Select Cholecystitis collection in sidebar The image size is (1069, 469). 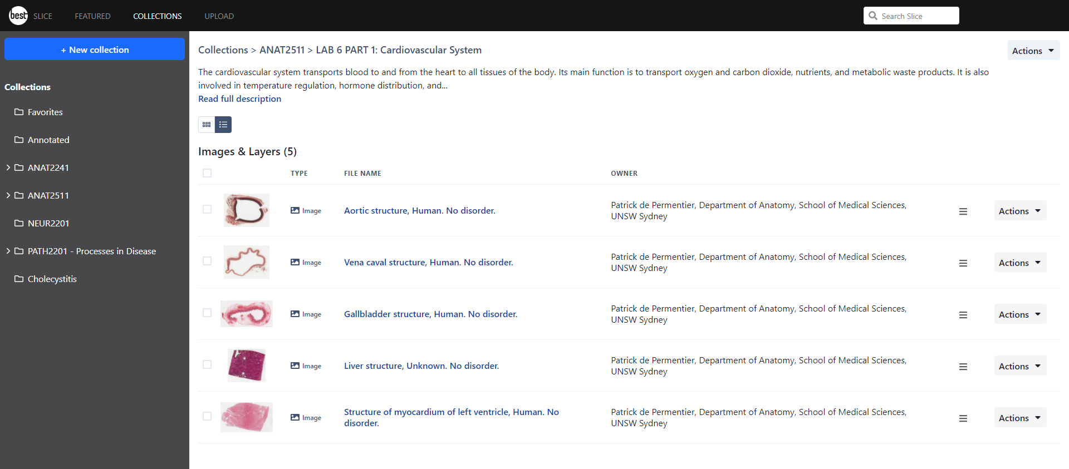[52, 279]
